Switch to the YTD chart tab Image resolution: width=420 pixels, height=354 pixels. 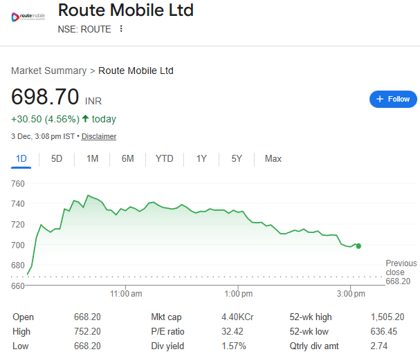165,159
